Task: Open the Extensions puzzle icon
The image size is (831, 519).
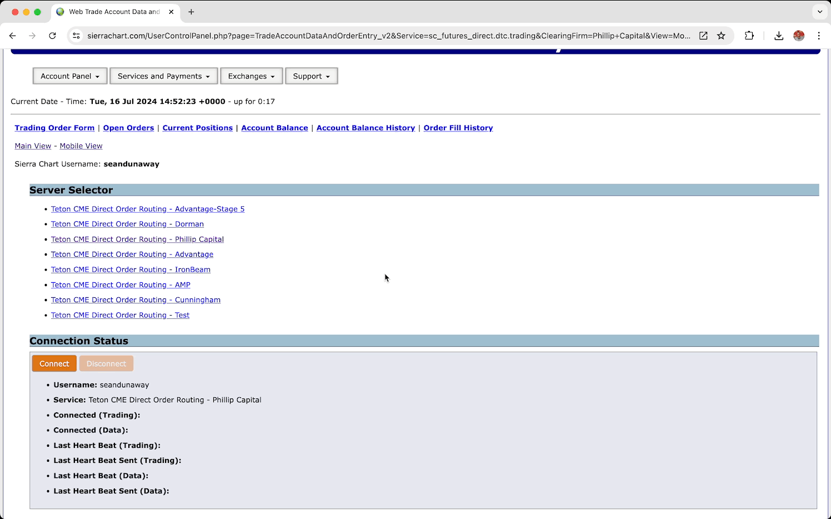Action: tap(749, 36)
